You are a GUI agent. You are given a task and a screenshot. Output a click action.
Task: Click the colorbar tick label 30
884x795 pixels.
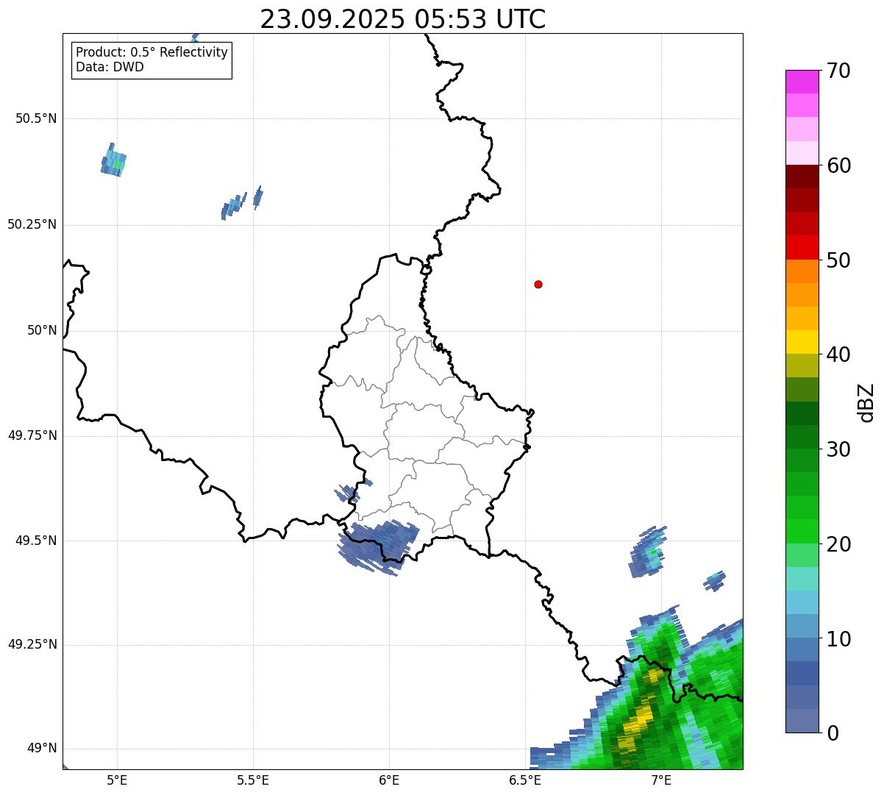[838, 449]
